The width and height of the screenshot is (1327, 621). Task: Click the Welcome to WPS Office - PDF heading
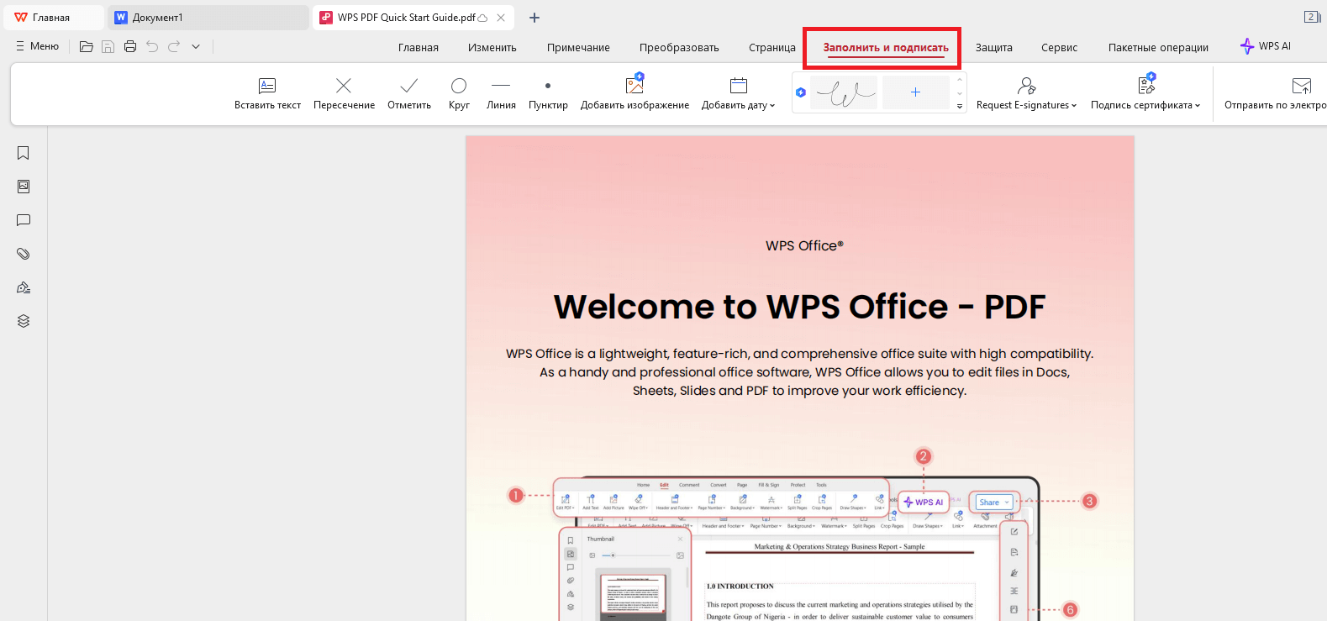point(799,307)
